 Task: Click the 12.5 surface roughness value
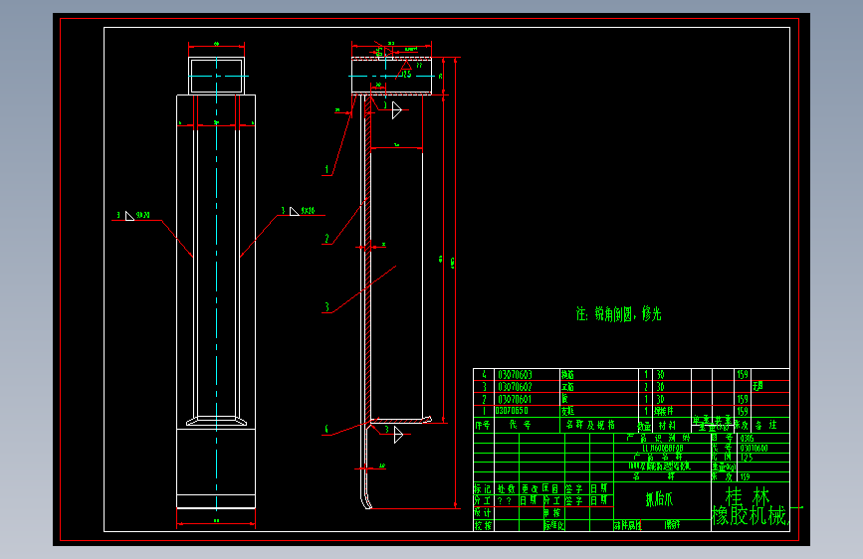point(406,75)
